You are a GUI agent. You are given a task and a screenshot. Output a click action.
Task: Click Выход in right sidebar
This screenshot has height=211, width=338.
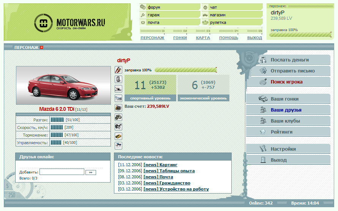(288, 160)
